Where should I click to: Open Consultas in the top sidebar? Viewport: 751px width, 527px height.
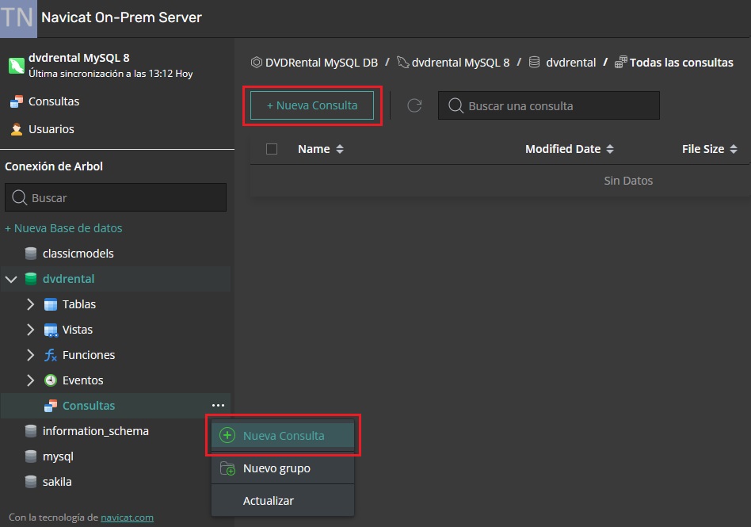54,101
